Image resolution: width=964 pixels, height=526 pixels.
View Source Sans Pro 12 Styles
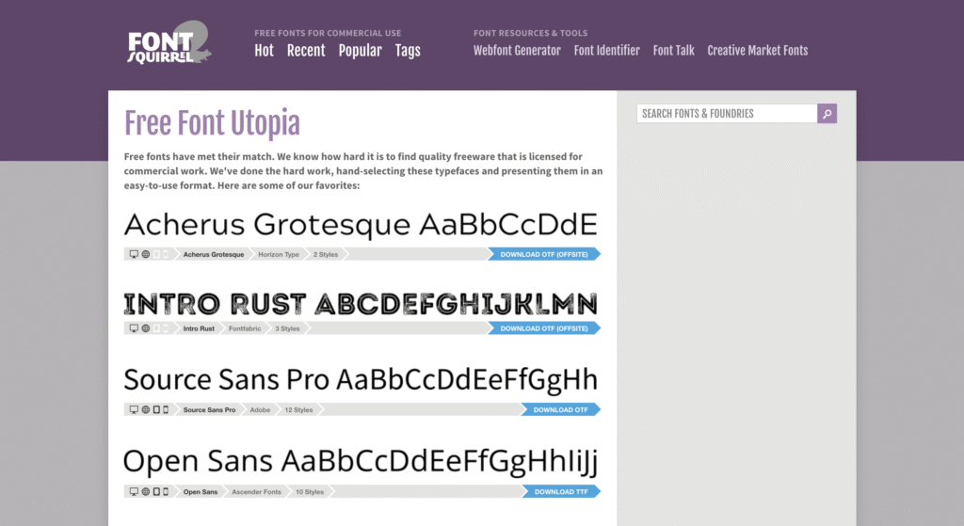(x=298, y=410)
